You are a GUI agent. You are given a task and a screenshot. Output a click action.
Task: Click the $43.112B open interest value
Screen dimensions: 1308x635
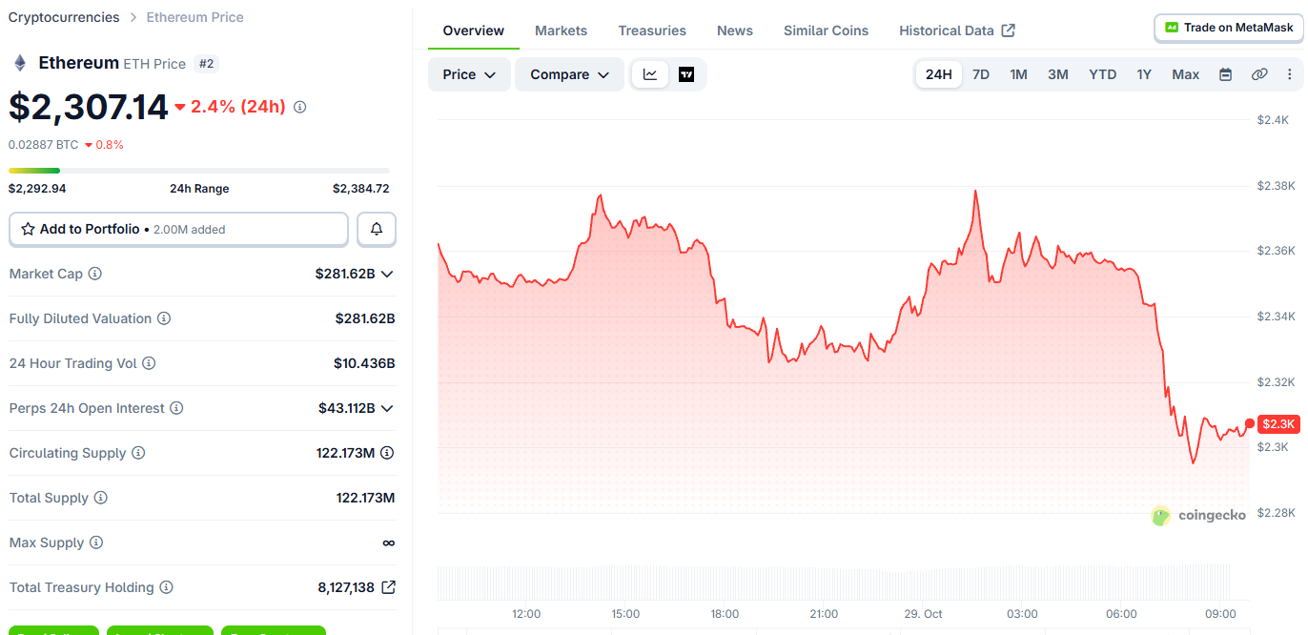tap(346, 408)
